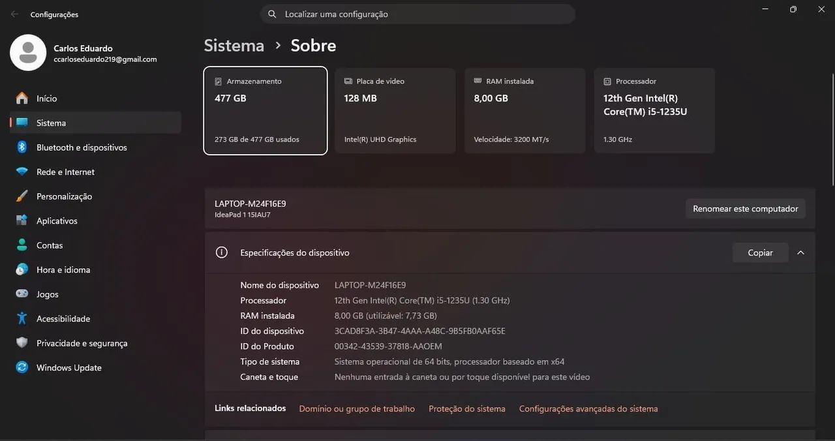The width and height of the screenshot is (835, 441).
Task: Click the Processador chip icon
Action: [x=607, y=82]
